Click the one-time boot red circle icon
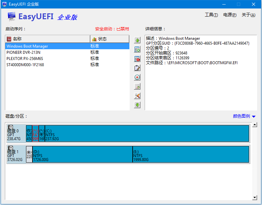The image size is (262, 205). coord(137,77)
